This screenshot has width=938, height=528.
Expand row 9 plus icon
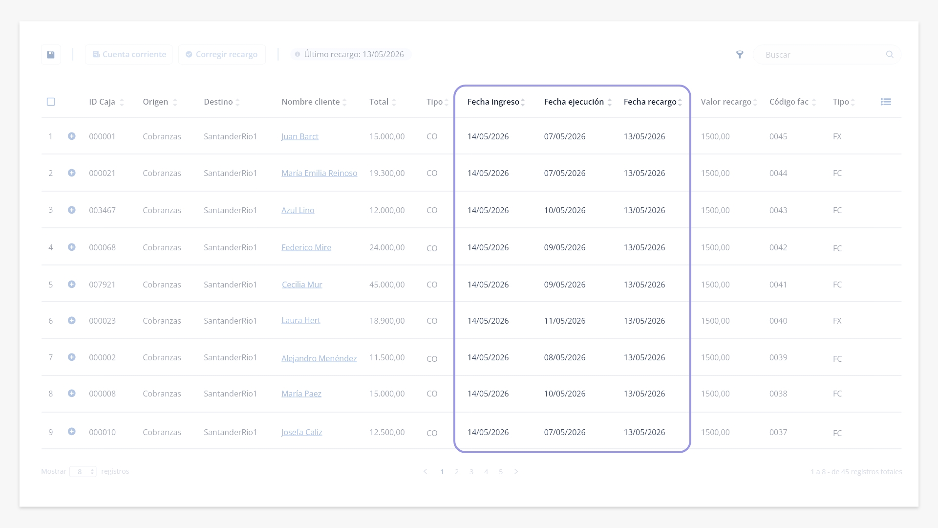71,432
